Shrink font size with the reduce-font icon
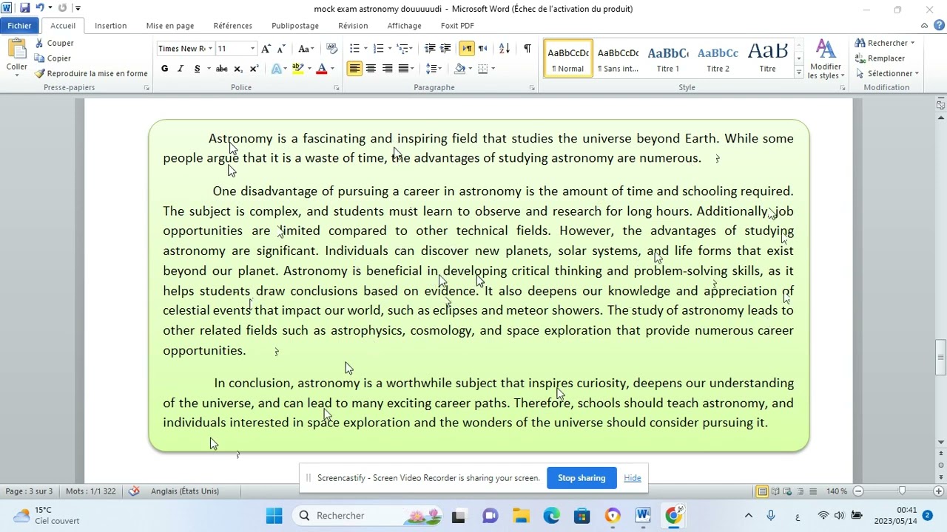This screenshot has width=947, height=532. (x=281, y=49)
